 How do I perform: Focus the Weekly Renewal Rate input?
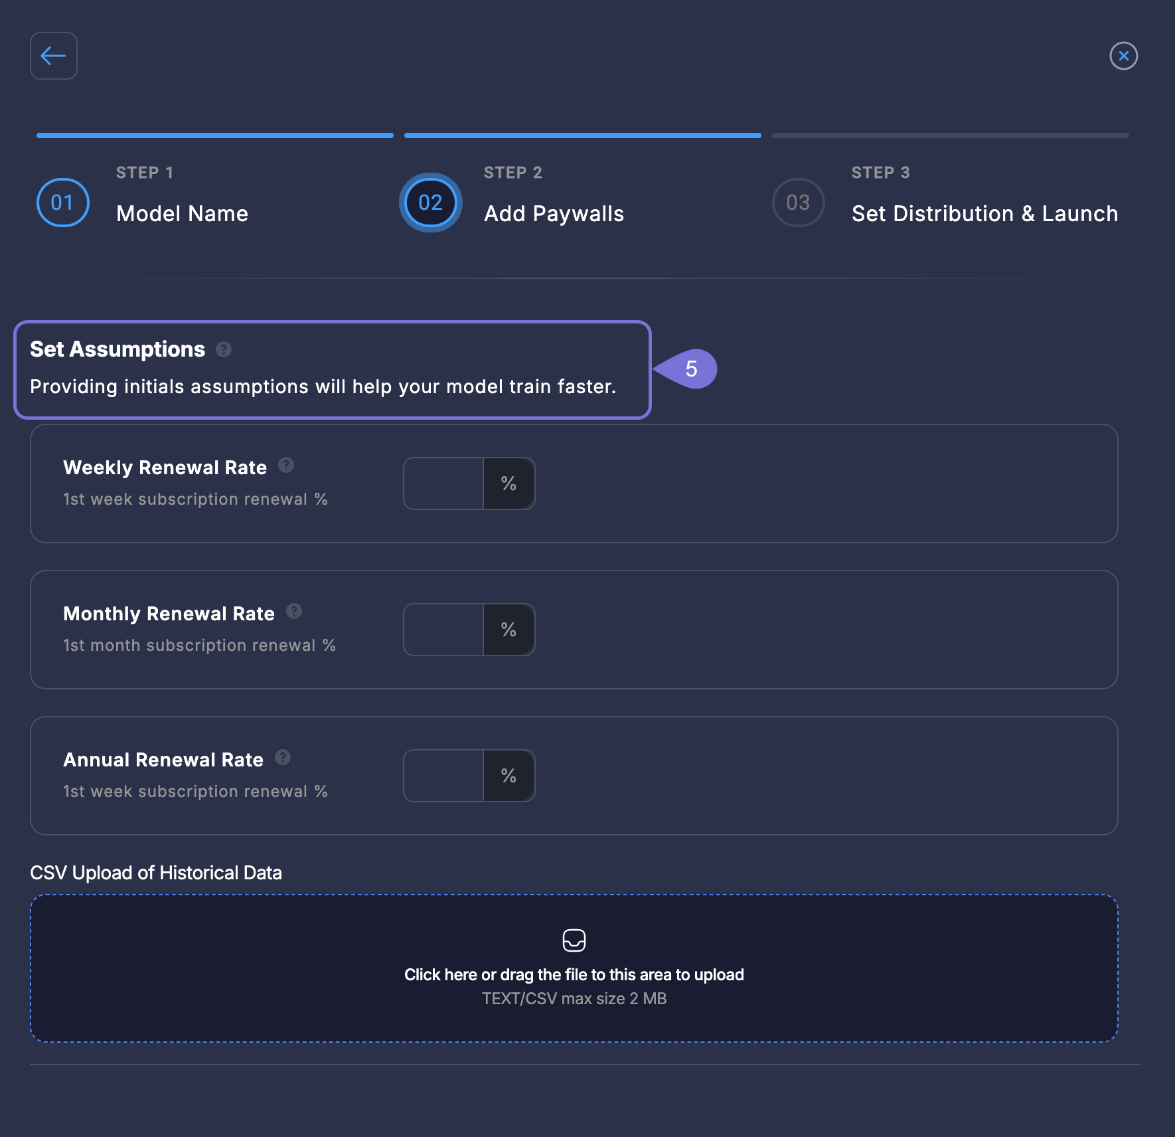click(x=443, y=483)
